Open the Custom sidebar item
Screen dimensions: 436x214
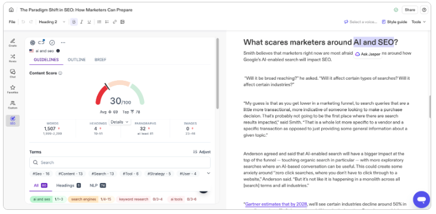pos(12,105)
